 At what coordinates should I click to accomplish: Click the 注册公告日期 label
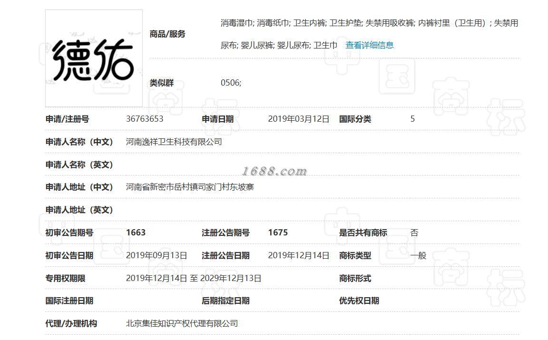(225, 256)
